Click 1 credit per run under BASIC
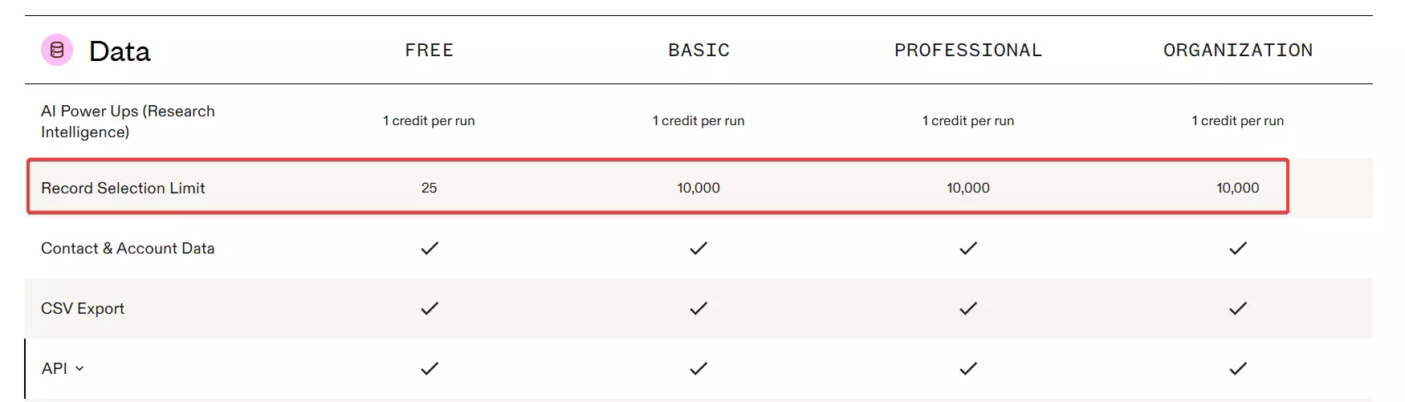1405x402 pixels. (698, 121)
